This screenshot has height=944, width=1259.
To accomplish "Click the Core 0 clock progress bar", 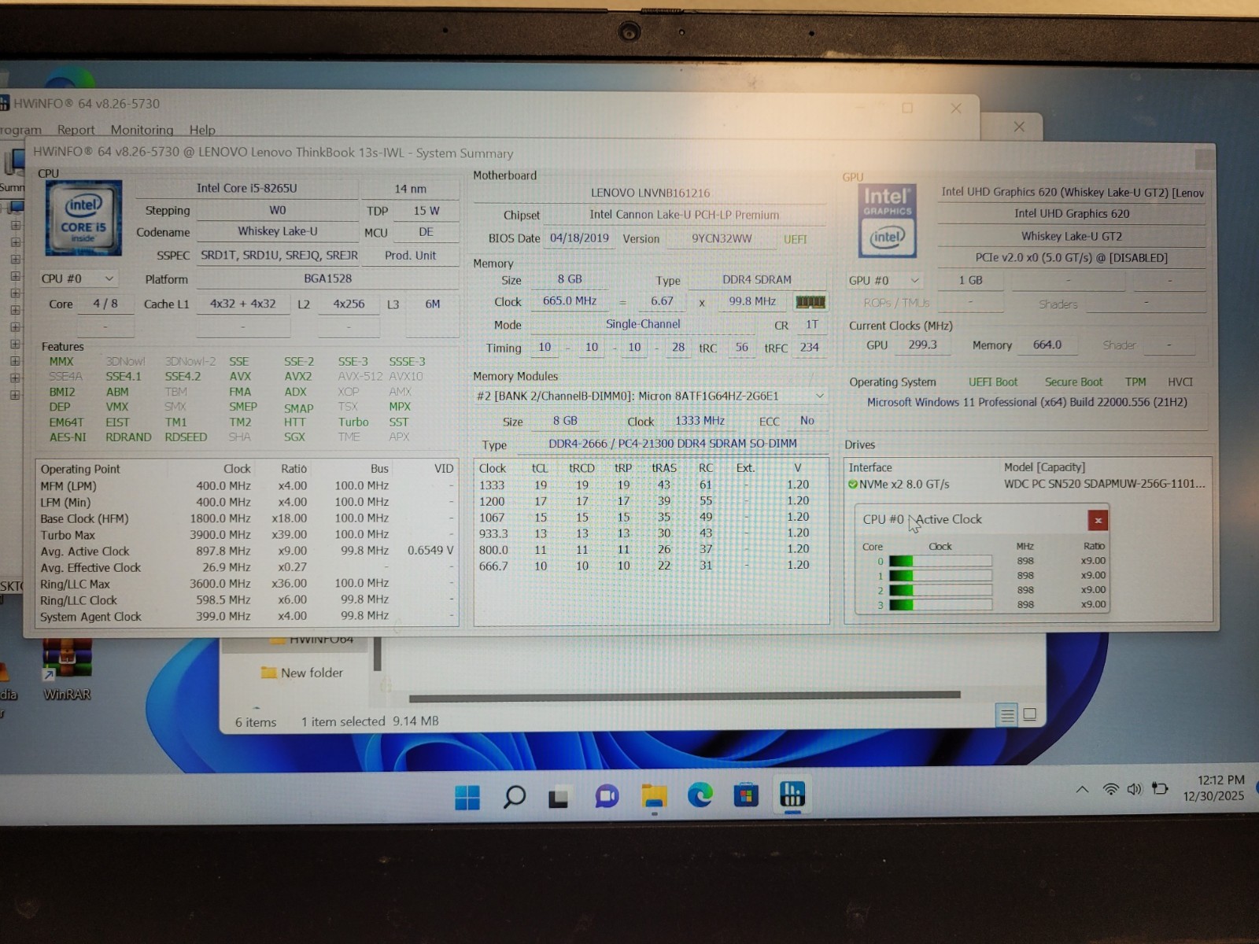I will tap(940, 561).
